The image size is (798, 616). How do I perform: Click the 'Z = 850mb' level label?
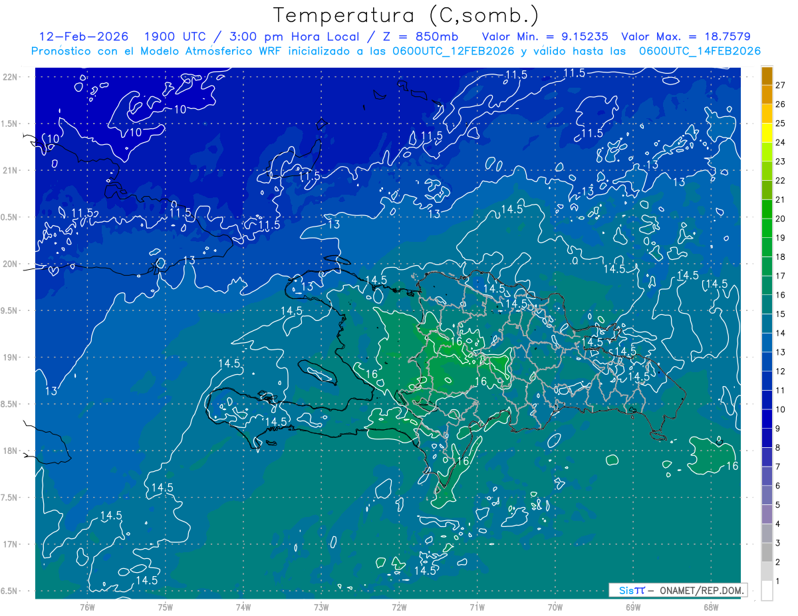click(422, 37)
